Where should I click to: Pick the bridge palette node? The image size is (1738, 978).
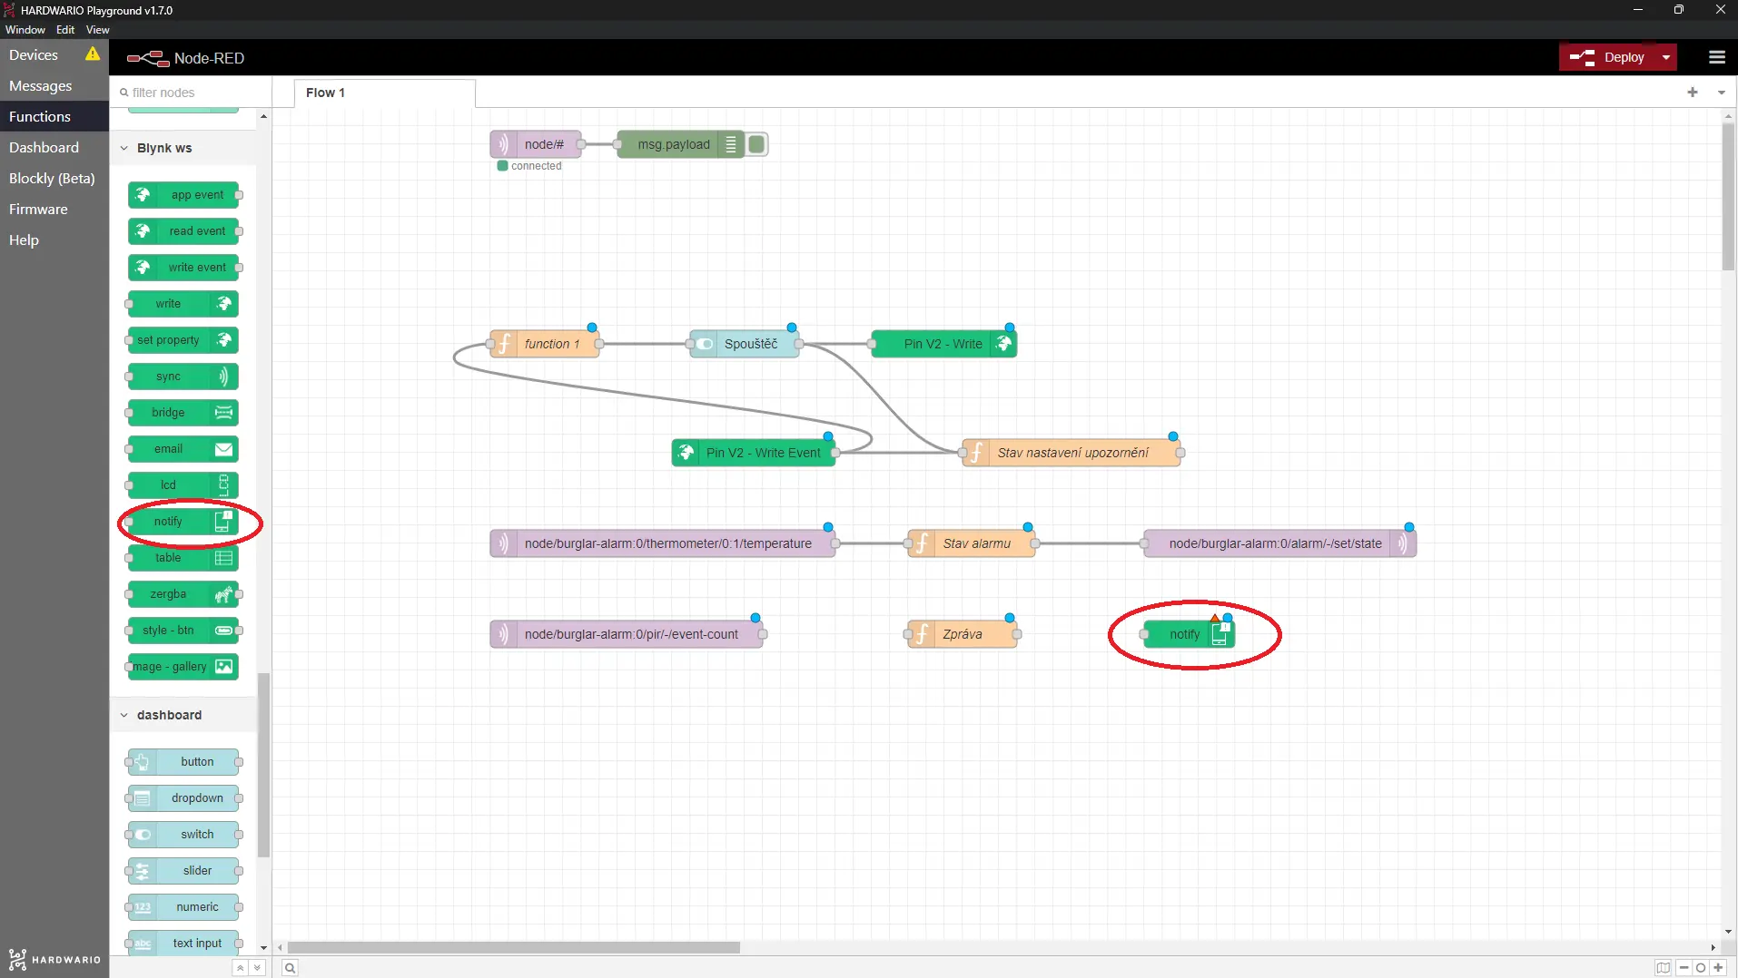point(183,413)
